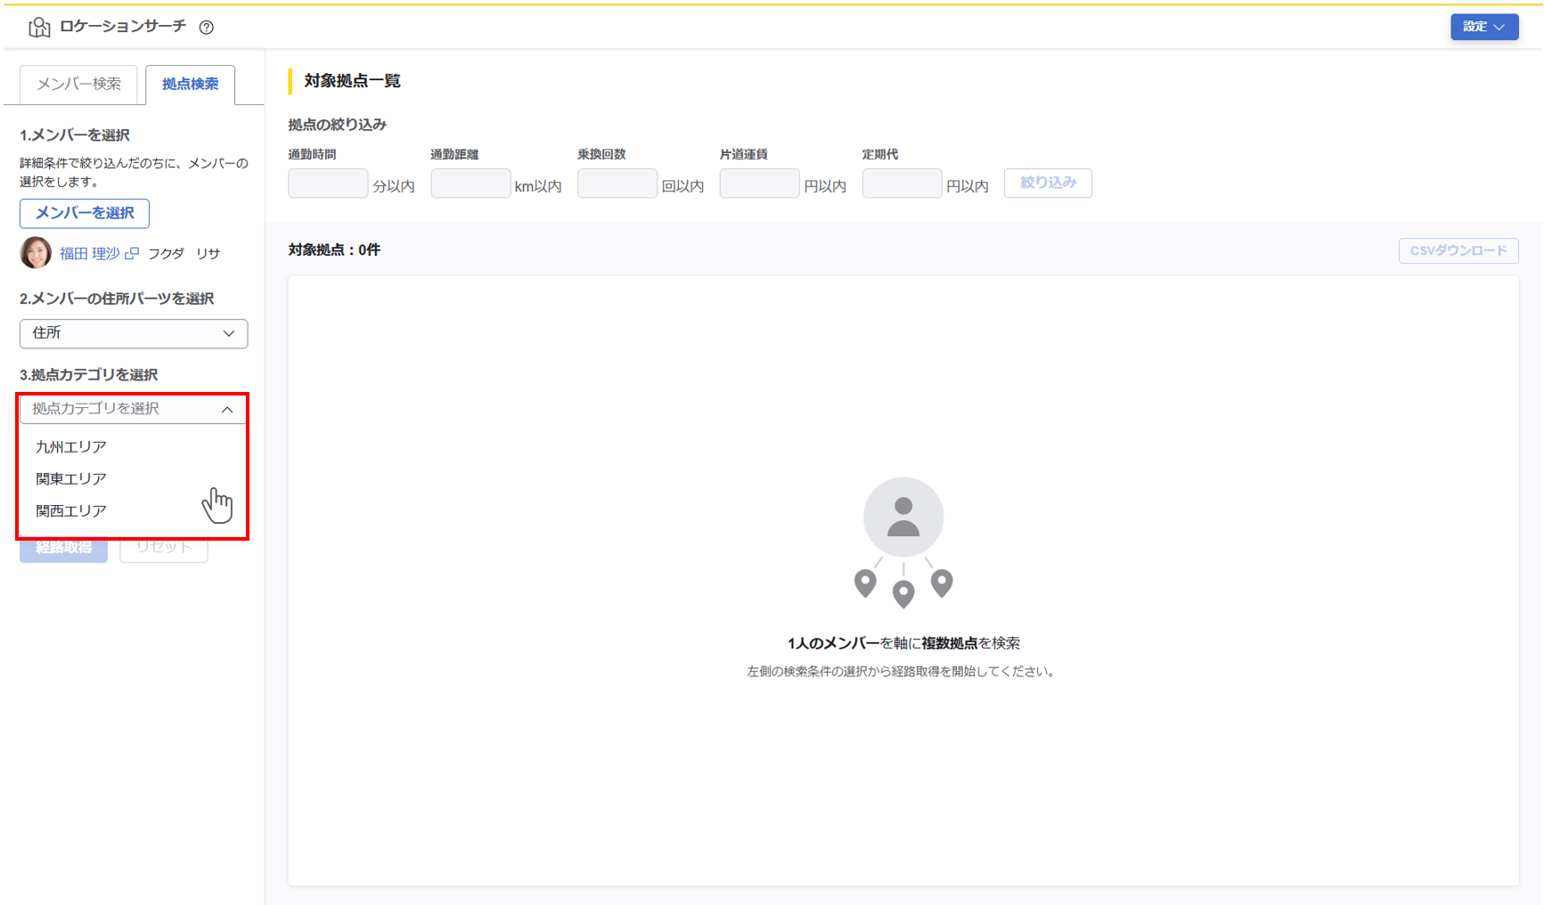
Task: Expand the 住所 address parts dropdown
Action: pyautogui.click(x=134, y=333)
